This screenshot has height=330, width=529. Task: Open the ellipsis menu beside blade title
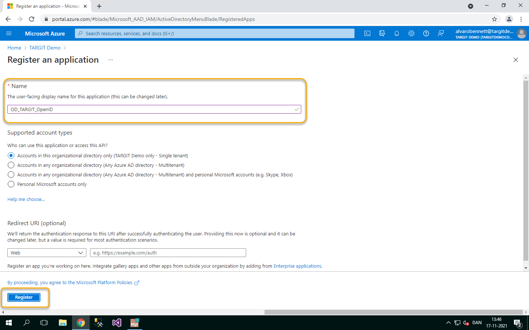[111, 60]
